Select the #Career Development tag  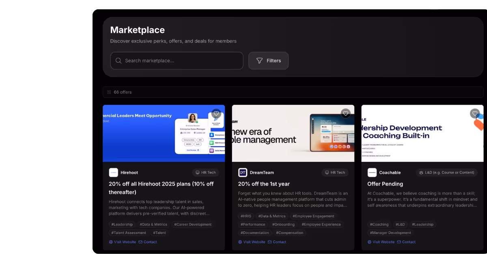[x=193, y=224]
